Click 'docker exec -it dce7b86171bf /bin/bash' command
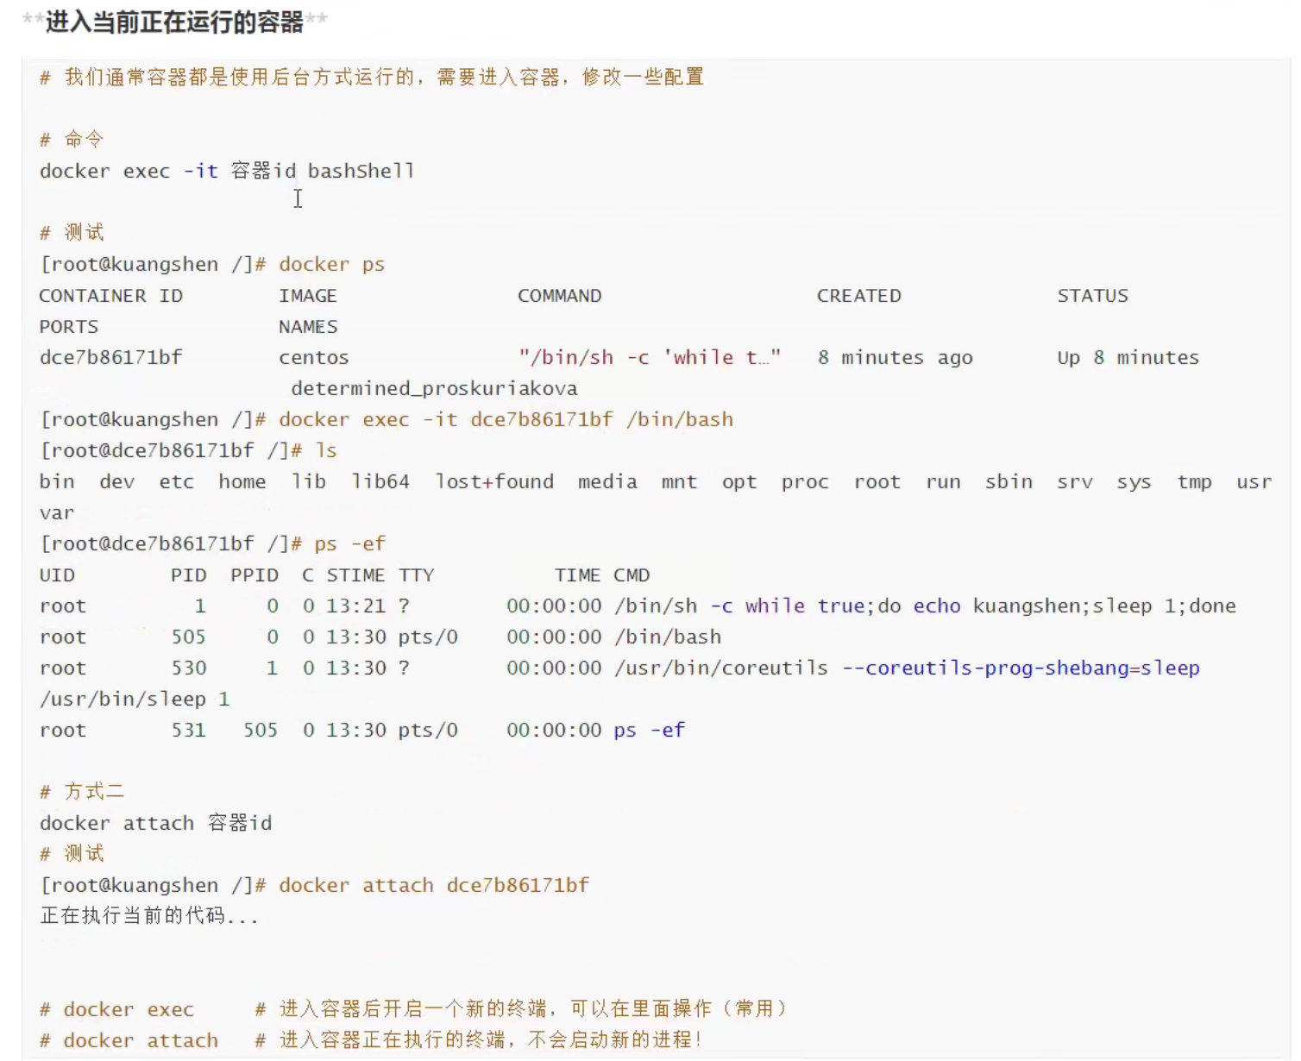This screenshot has width=1301, height=1061. point(506,419)
